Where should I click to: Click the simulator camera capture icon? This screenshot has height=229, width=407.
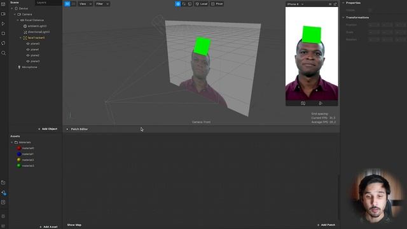[x=303, y=103]
